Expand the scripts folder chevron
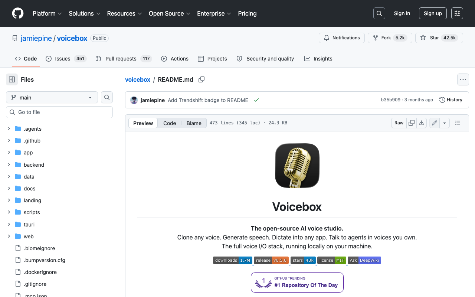 9,212
